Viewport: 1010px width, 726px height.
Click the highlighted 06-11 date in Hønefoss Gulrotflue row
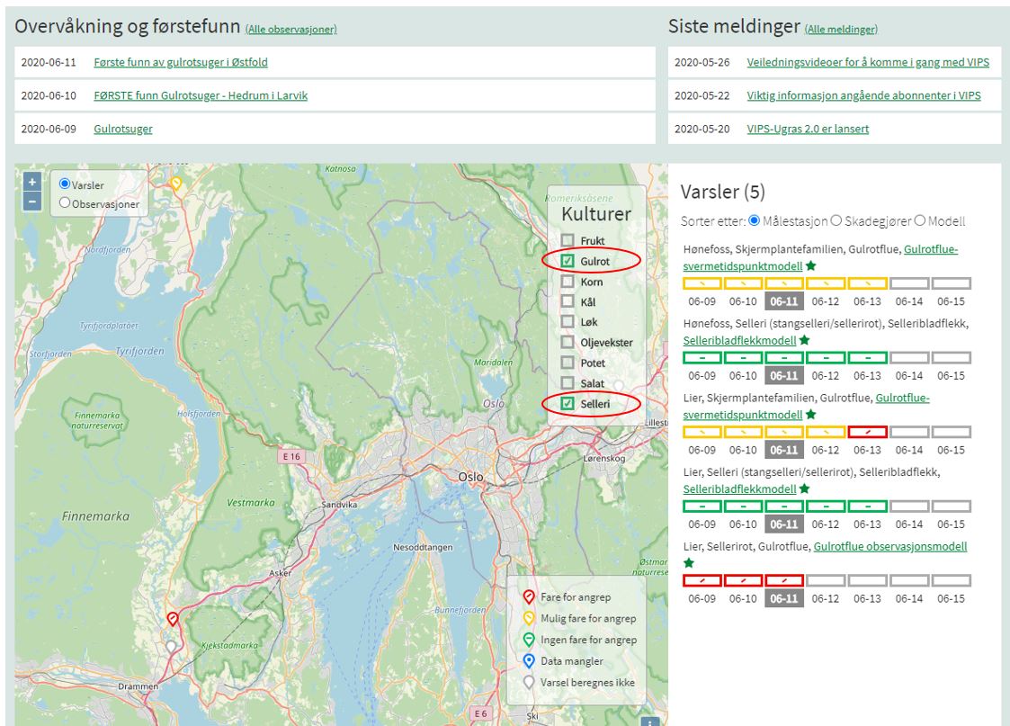click(x=784, y=301)
